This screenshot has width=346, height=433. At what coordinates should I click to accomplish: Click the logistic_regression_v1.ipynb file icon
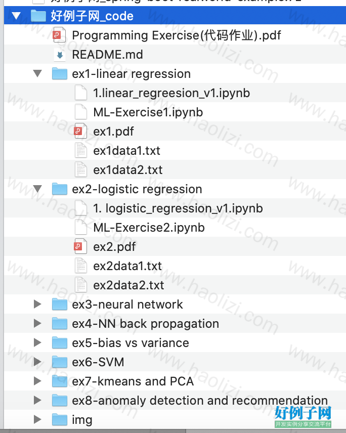point(81,208)
